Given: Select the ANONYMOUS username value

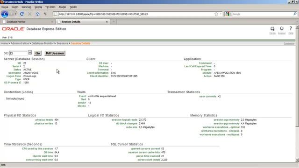Looking at the screenshot, I should tap(31, 73).
